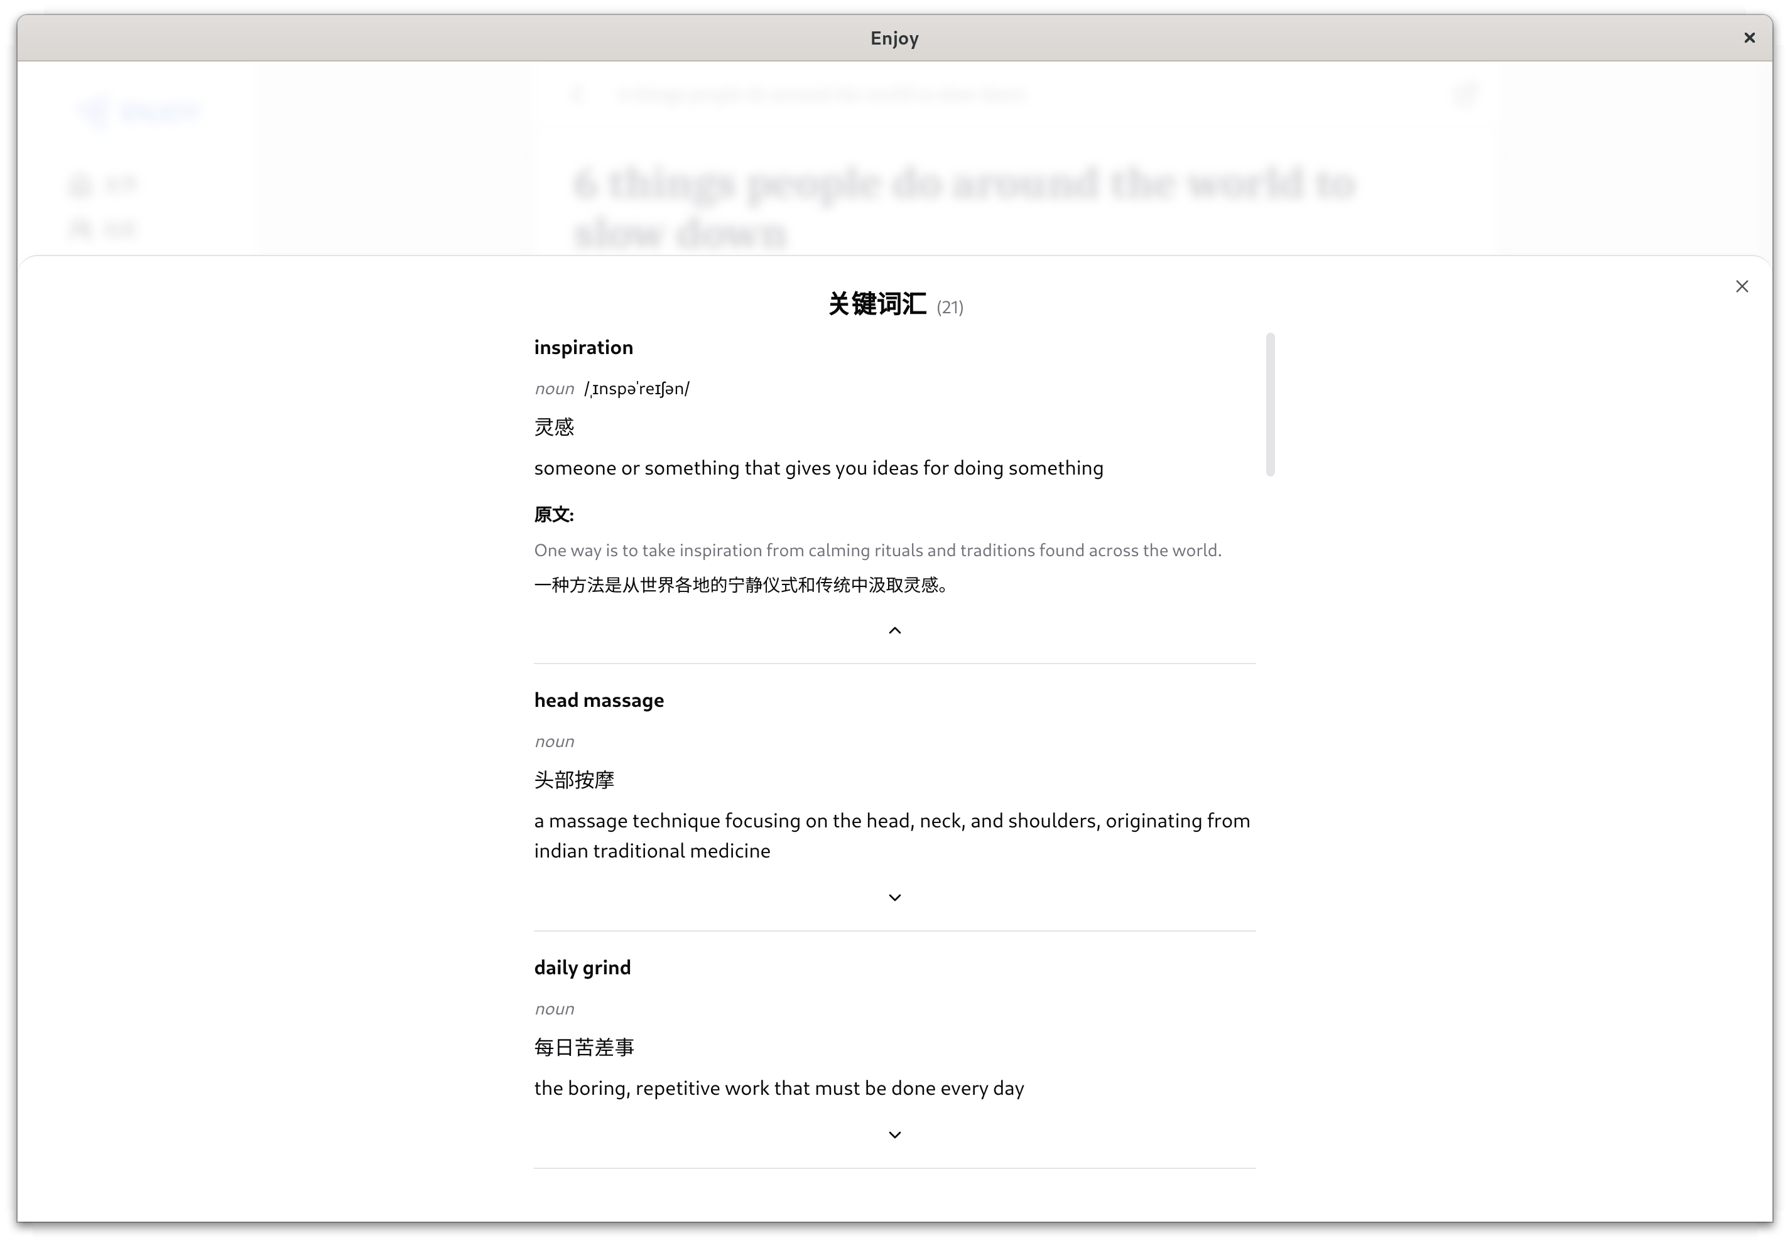The width and height of the screenshot is (1790, 1243).
Task: Click the vocabulary count badge (21)
Action: 950,307
